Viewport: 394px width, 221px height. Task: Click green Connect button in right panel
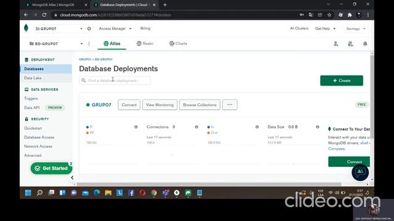point(349,162)
